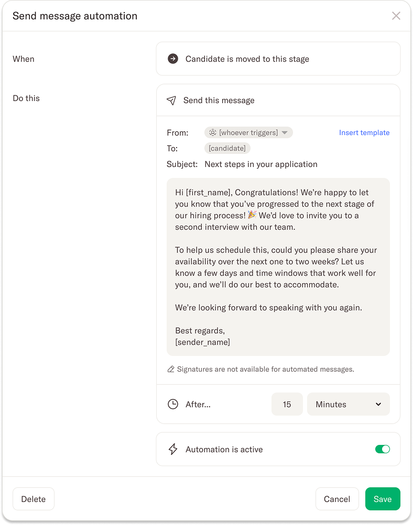The image size is (413, 525).
Task: Click the Insert template link
Action: click(x=364, y=132)
